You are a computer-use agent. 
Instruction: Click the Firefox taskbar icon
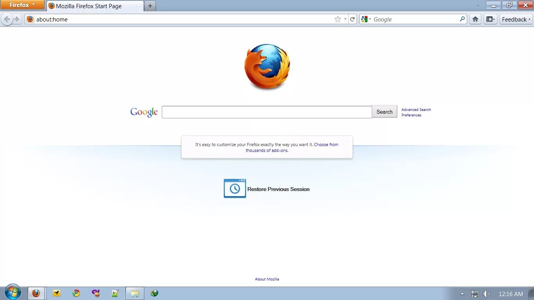point(36,293)
